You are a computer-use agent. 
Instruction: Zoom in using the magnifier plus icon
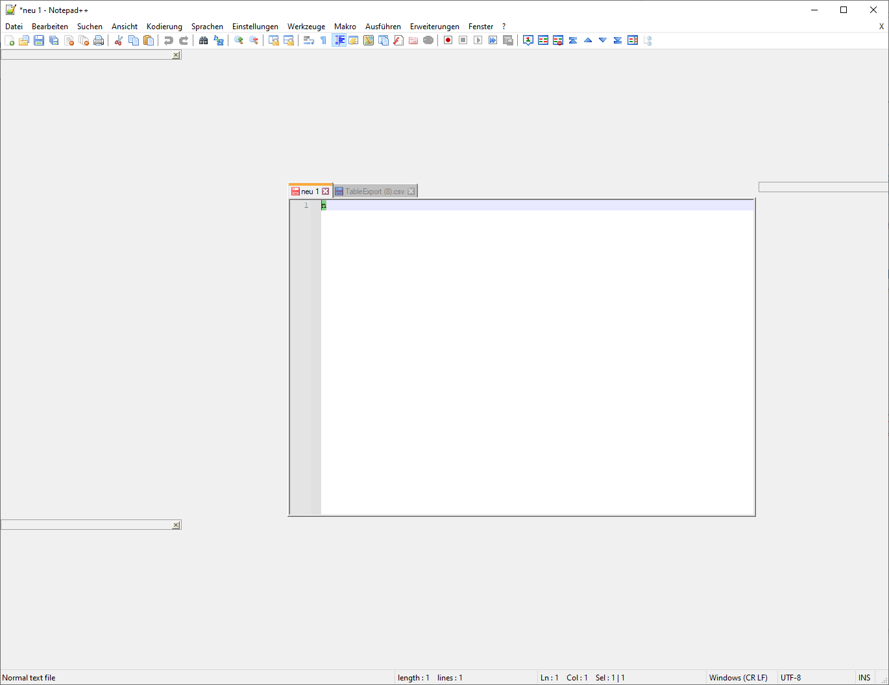click(x=239, y=40)
